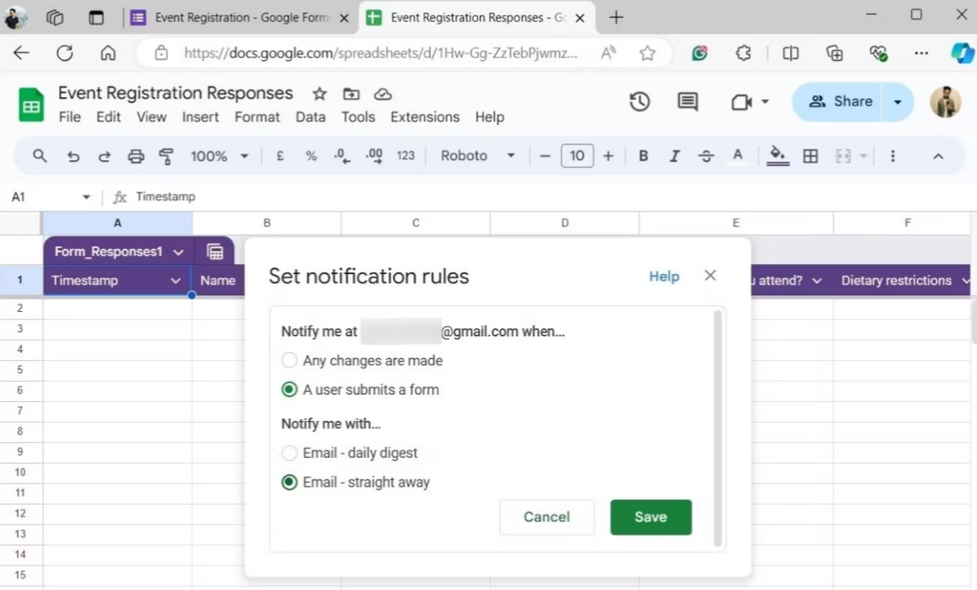Open the Edit menu
The image size is (977, 590).
tap(108, 117)
